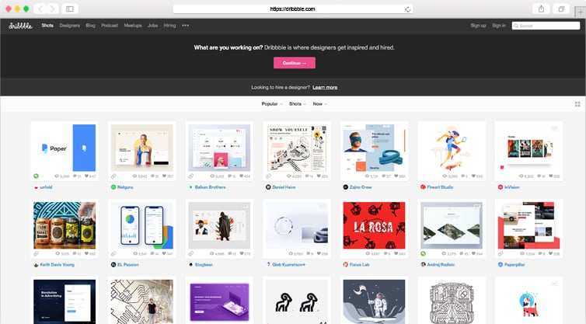This screenshot has width=586, height=324.
Task: Click the Sign up link
Action: point(478,26)
